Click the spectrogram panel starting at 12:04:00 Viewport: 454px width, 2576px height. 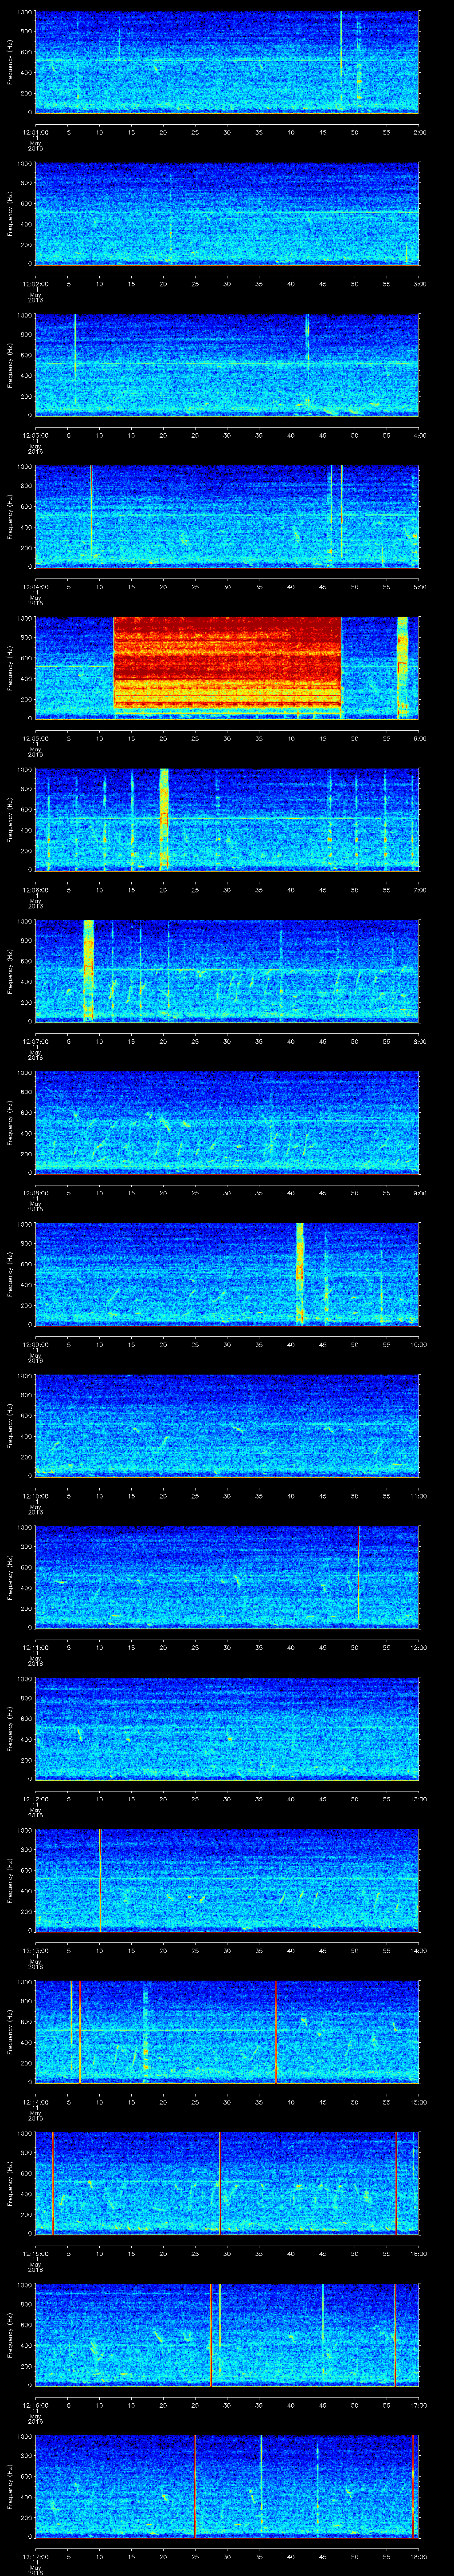pyautogui.click(x=227, y=516)
